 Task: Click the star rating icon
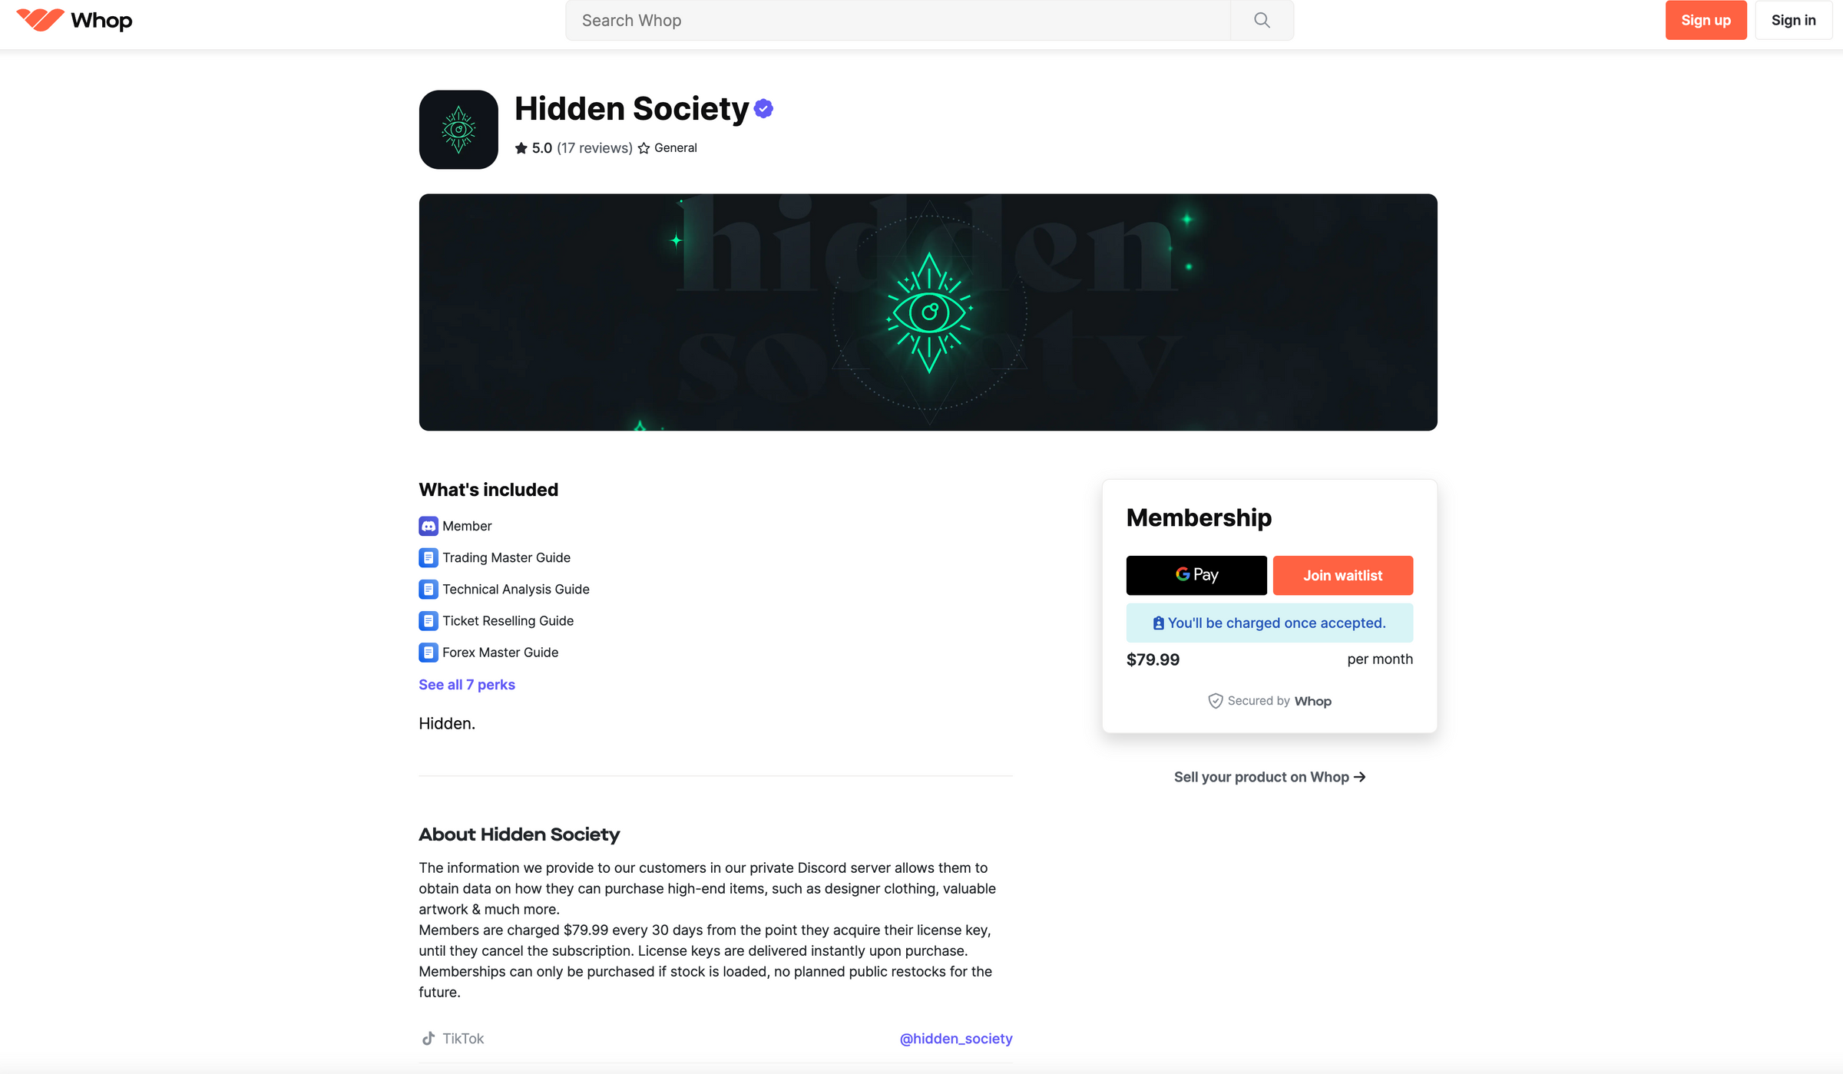[522, 147]
